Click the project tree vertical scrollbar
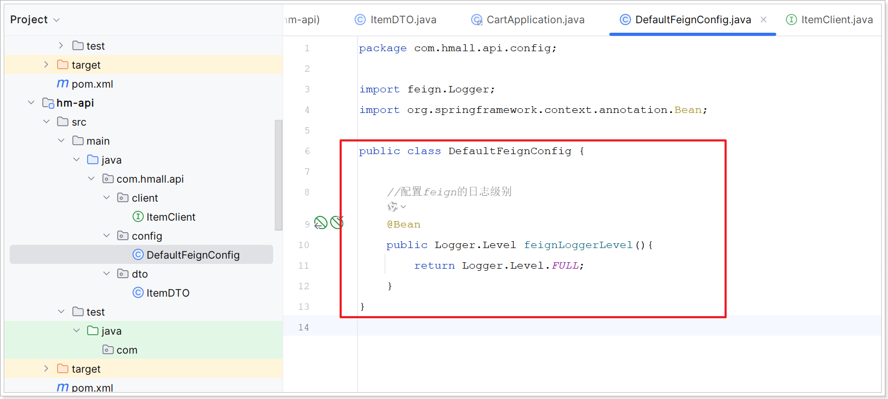The width and height of the screenshot is (888, 399). 278,175
